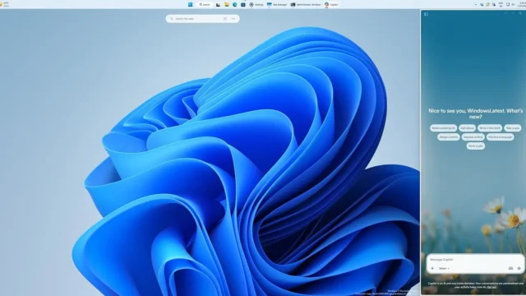Open the Windows Start button
The width and height of the screenshot is (526, 296).
click(190, 4)
